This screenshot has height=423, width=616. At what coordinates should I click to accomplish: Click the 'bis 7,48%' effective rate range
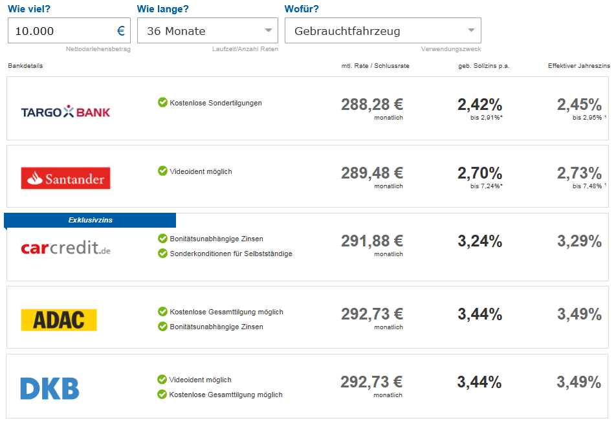point(587,186)
